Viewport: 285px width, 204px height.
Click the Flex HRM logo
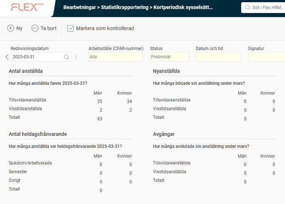(x=26, y=7)
